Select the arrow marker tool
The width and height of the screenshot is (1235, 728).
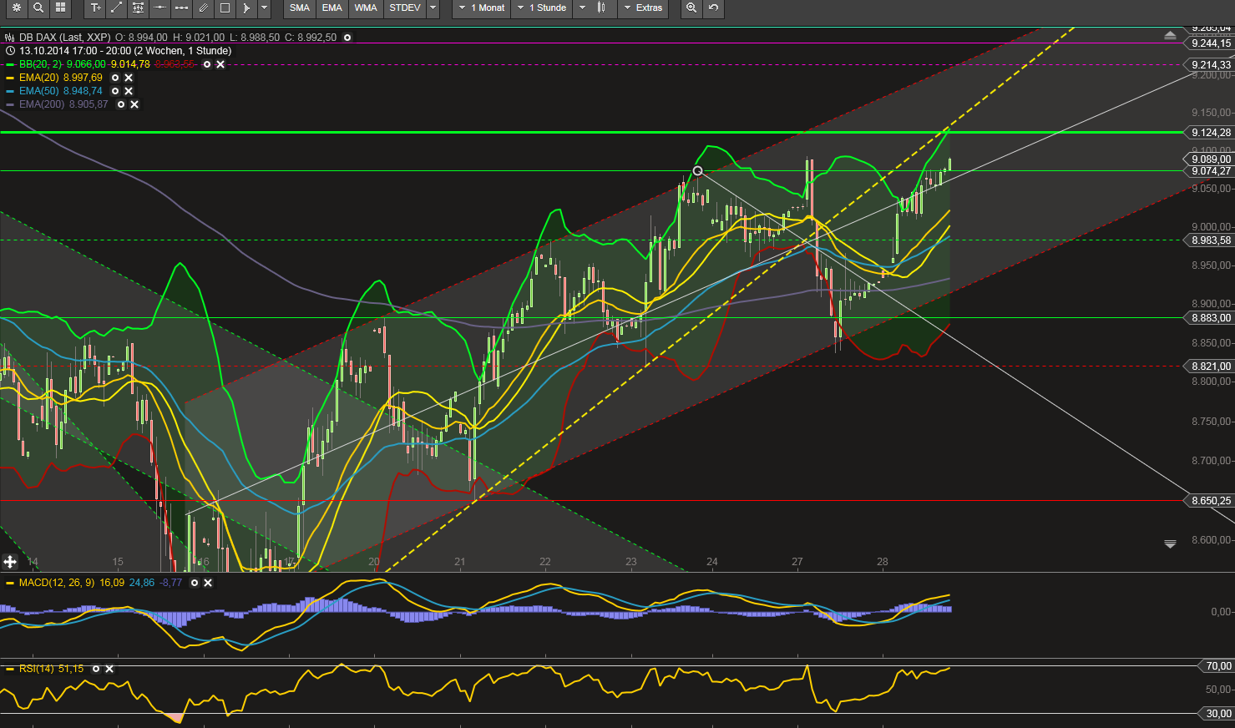point(246,8)
